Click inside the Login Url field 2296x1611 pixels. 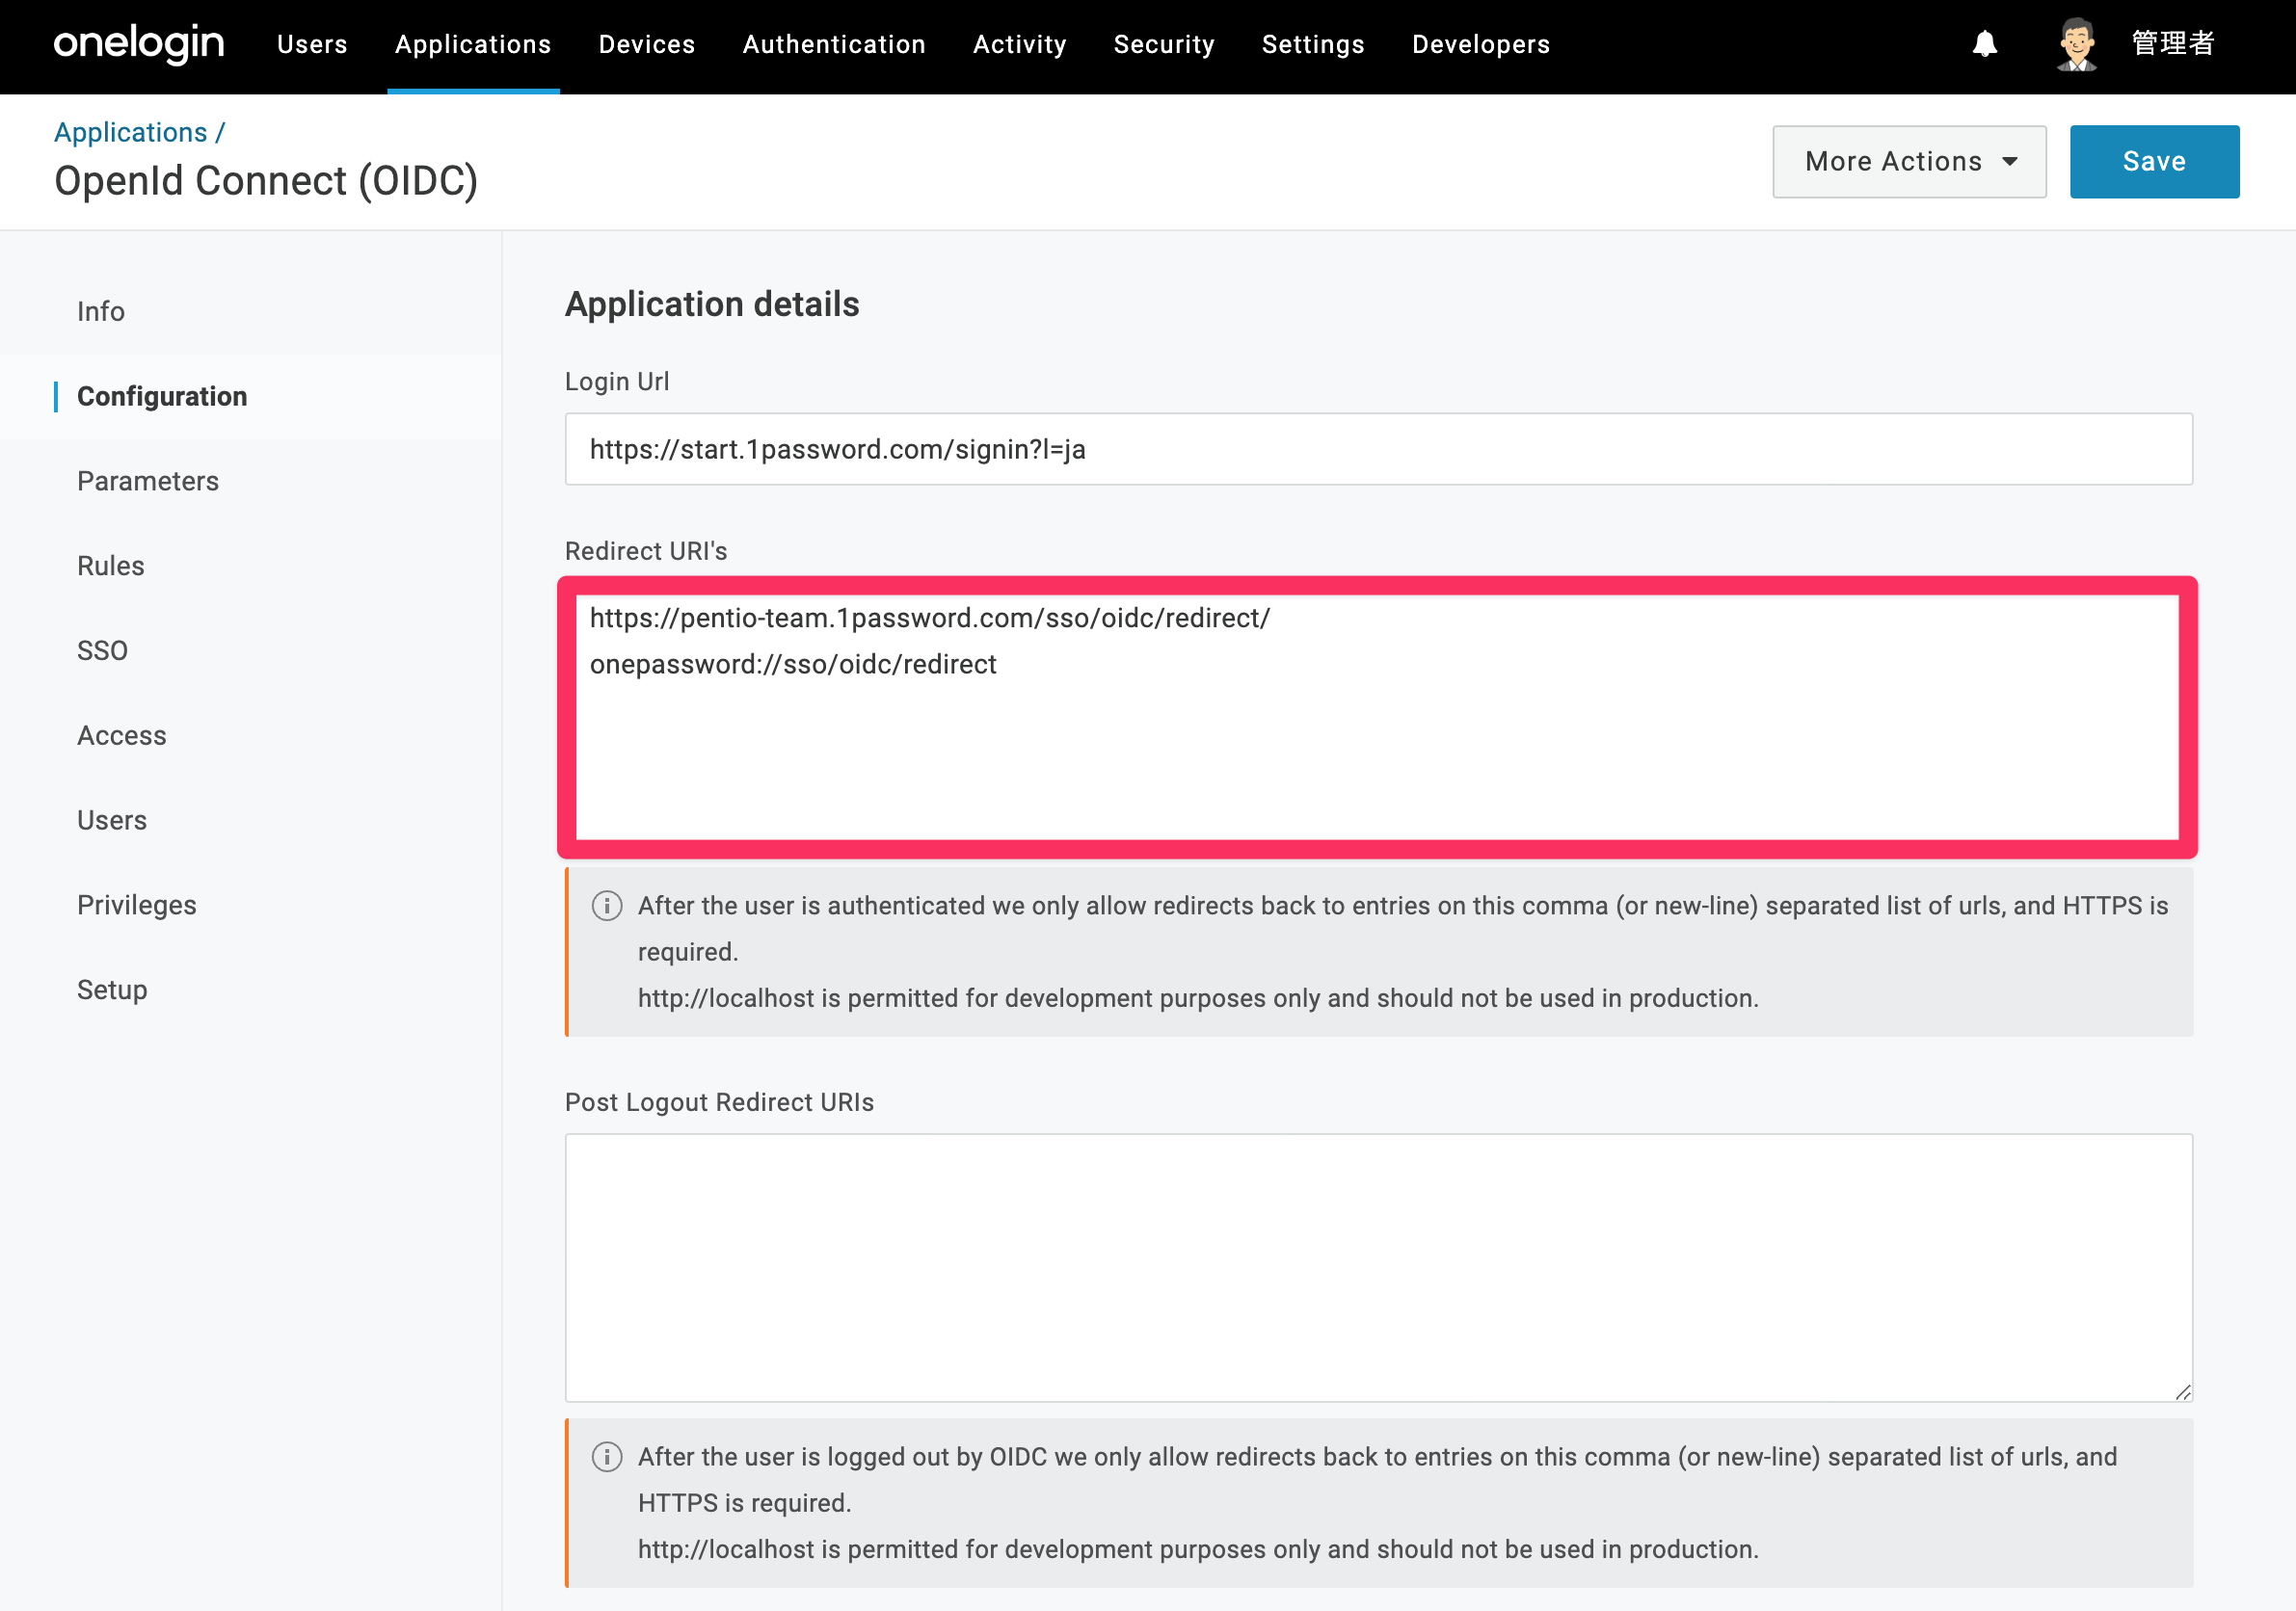(x=1379, y=450)
